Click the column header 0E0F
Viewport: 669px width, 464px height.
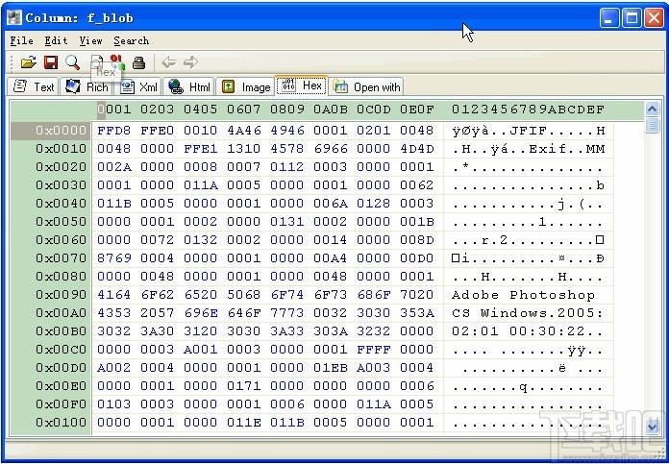click(x=417, y=110)
